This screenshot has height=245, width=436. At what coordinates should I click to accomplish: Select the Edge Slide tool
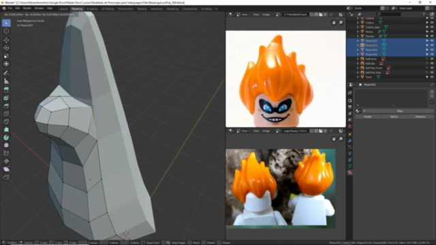pyautogui.click(x=6, y=153)
